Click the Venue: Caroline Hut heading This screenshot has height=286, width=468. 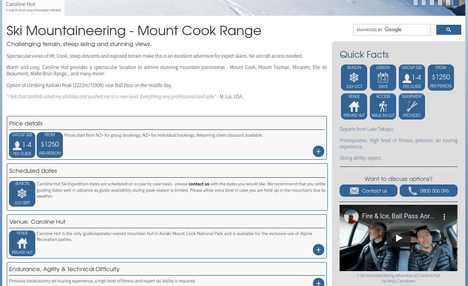click(x=38, y=221)
